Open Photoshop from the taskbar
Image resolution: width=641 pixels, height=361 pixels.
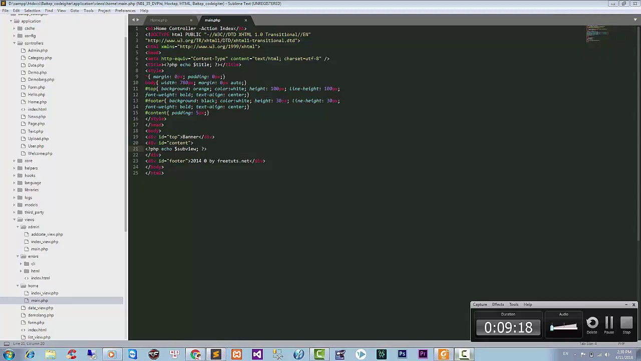(402, 354)
